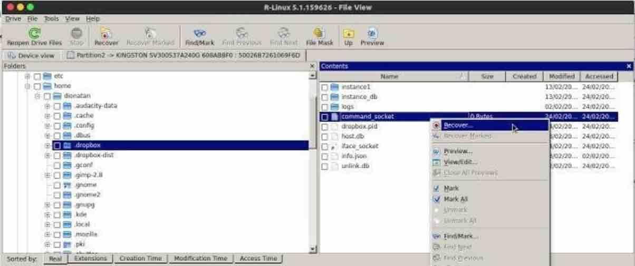Open the Help menu
The height and width of the screenshot is (266, 635).
[93, 18]
